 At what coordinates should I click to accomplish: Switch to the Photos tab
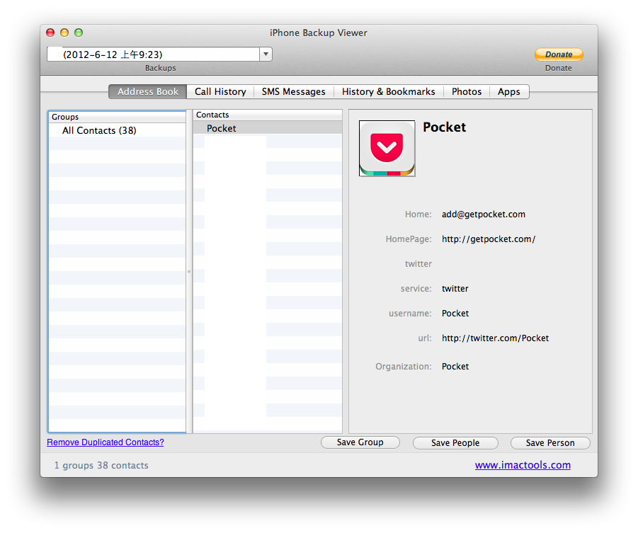click(x=467, y=91)
